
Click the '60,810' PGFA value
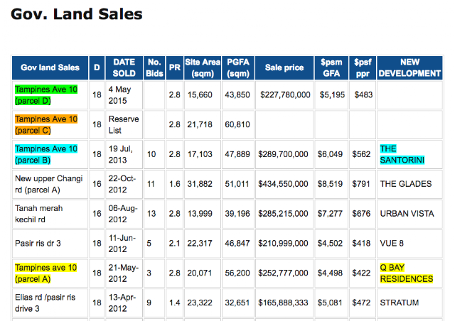click(x=237, y=124)
